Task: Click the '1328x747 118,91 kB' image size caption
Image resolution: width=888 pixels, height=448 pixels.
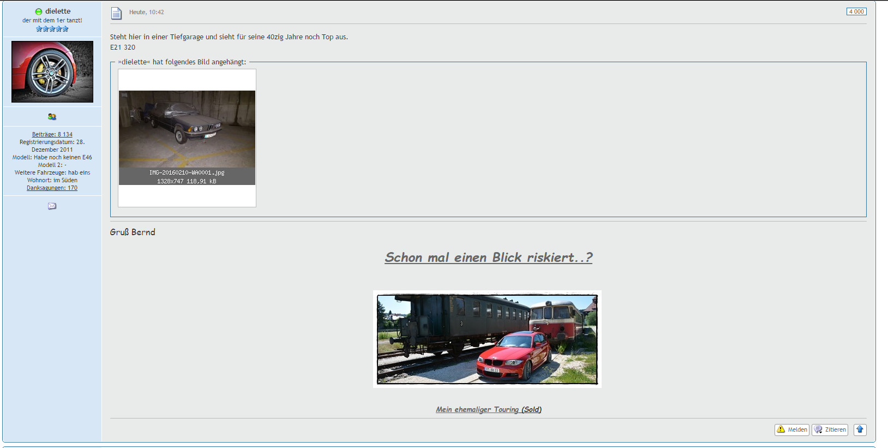Action: [x=187, y=181]
